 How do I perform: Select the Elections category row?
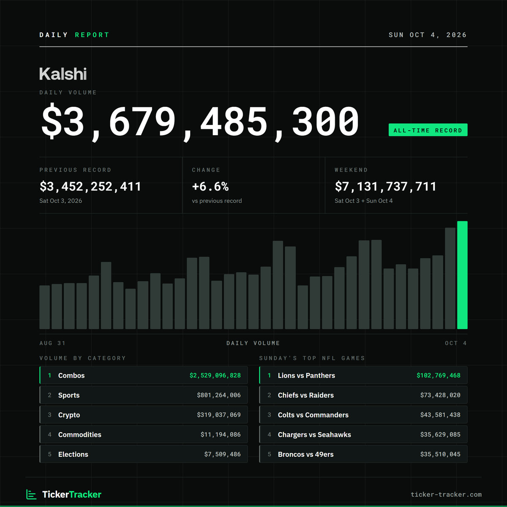144,454
